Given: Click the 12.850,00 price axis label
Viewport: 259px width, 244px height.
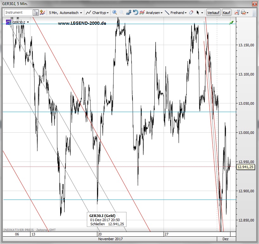Looking at the screenshot, I should click(x=246, y=220).
